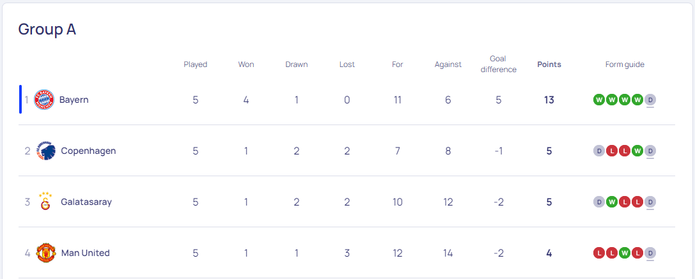Open the Bayern team link
The height and width of the screenshot is (279, 695).
[74, 100]
